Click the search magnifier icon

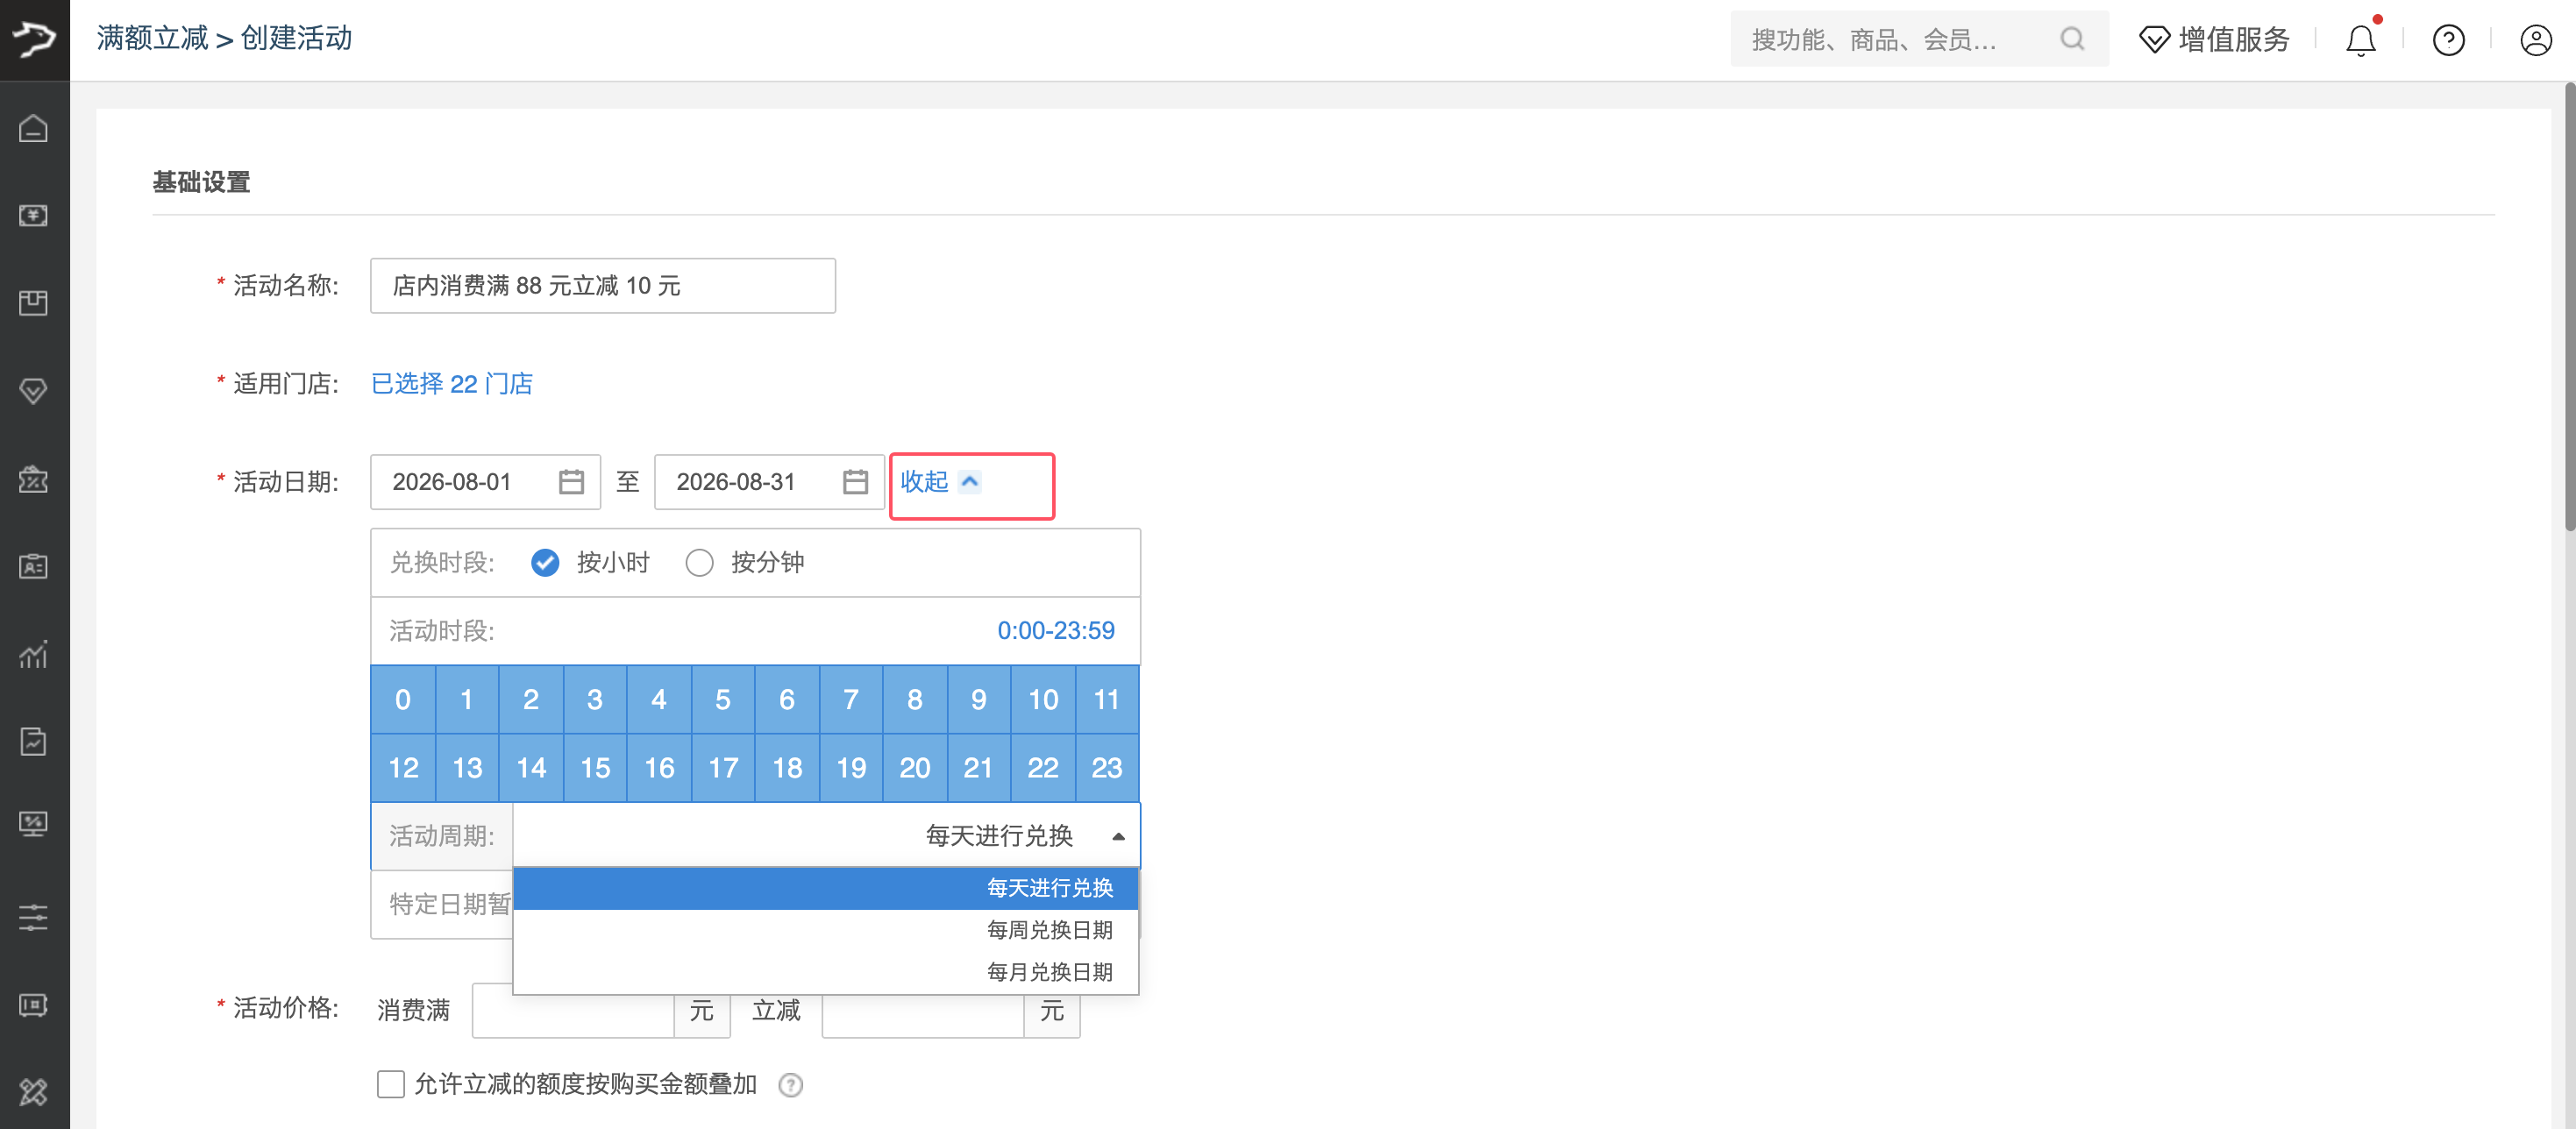click(x=2072, y=39)
